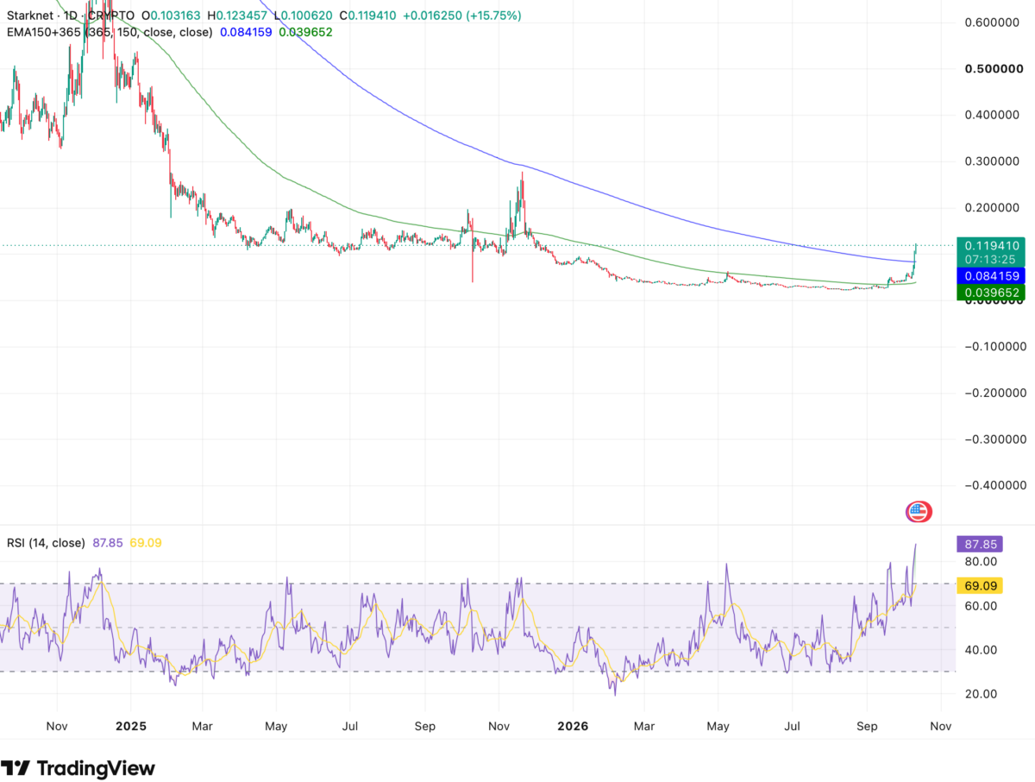Click the RSI (14, close) indicator legend
This screenshot has width=1035, height=782.
coord(46,543)
